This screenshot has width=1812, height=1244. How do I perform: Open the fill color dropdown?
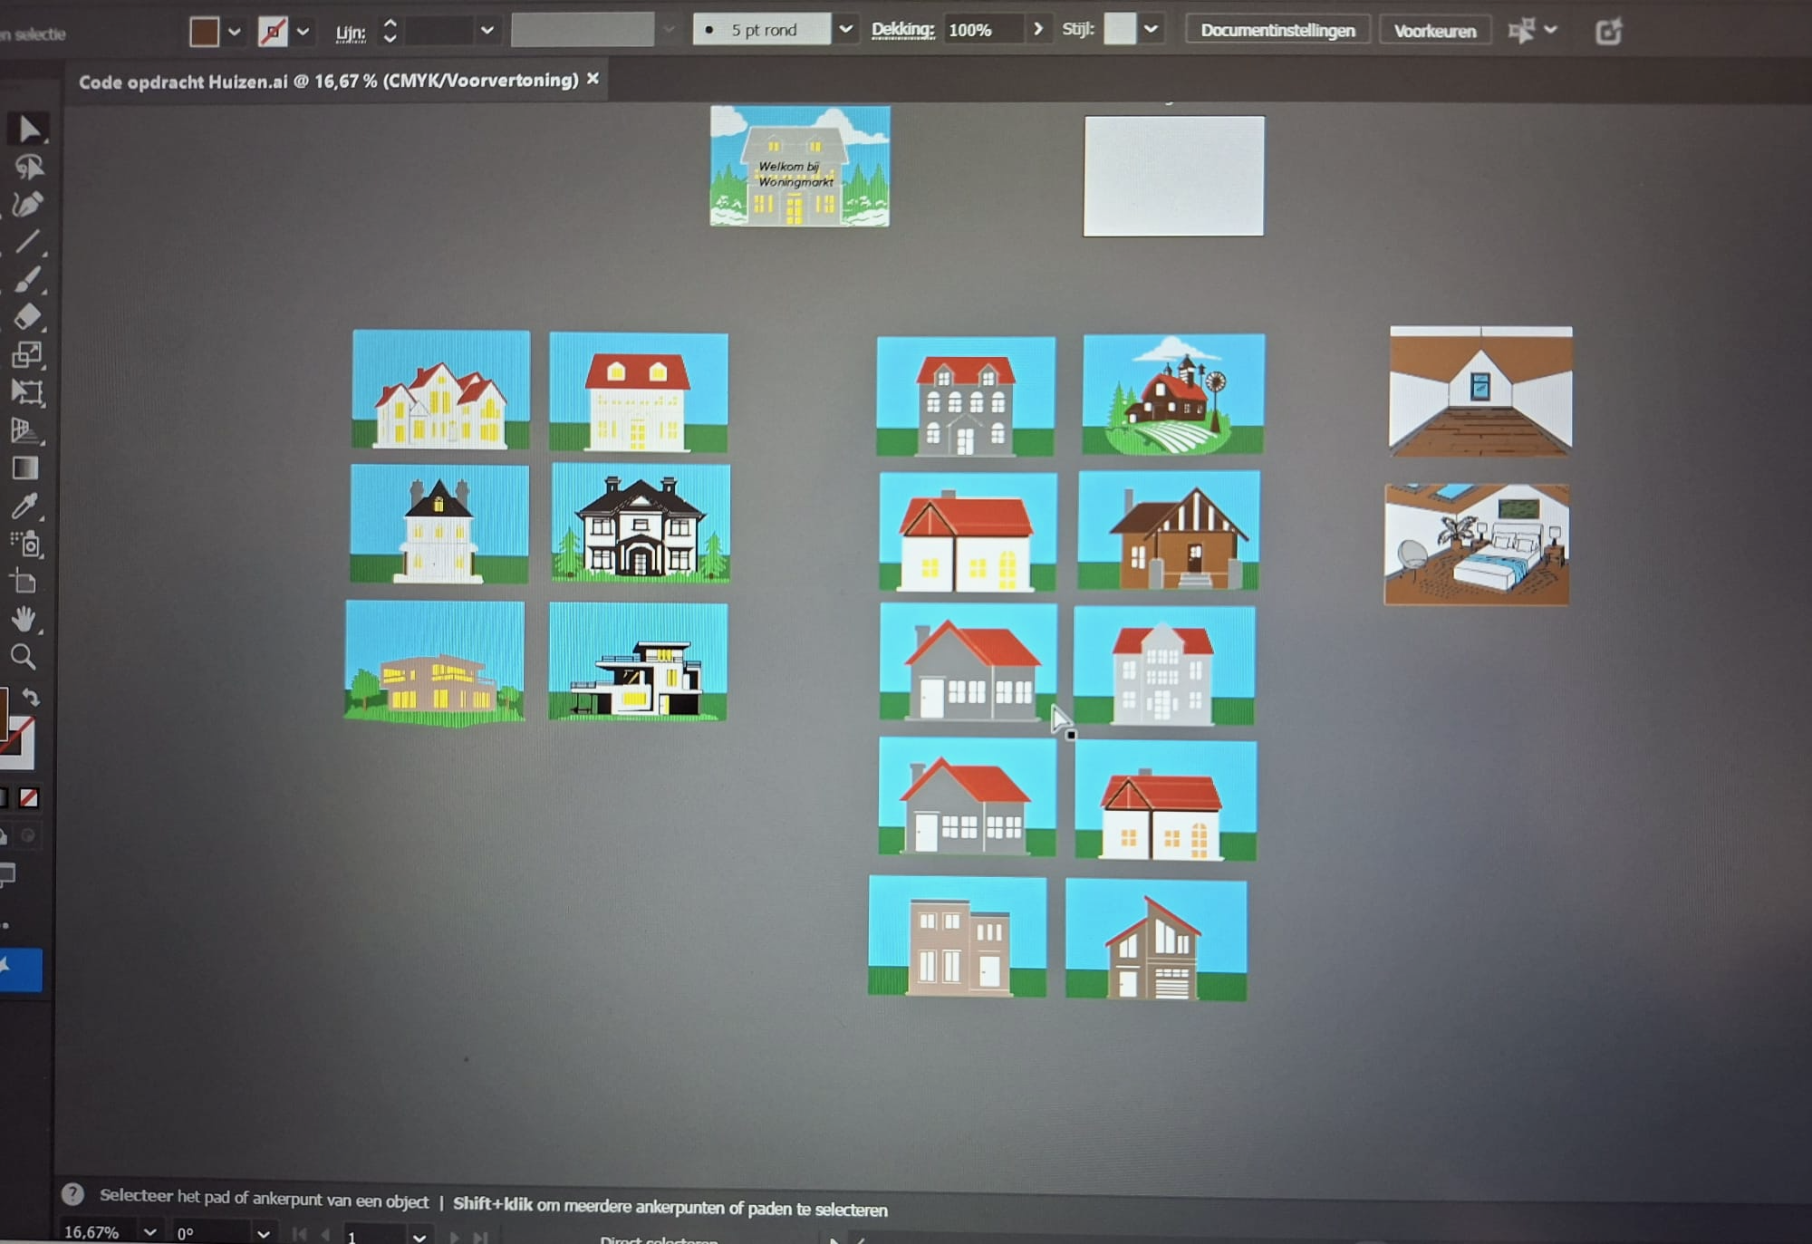click(x=235, y=32)
